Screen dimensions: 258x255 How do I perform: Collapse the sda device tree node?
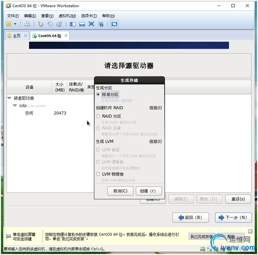point(15,106)
